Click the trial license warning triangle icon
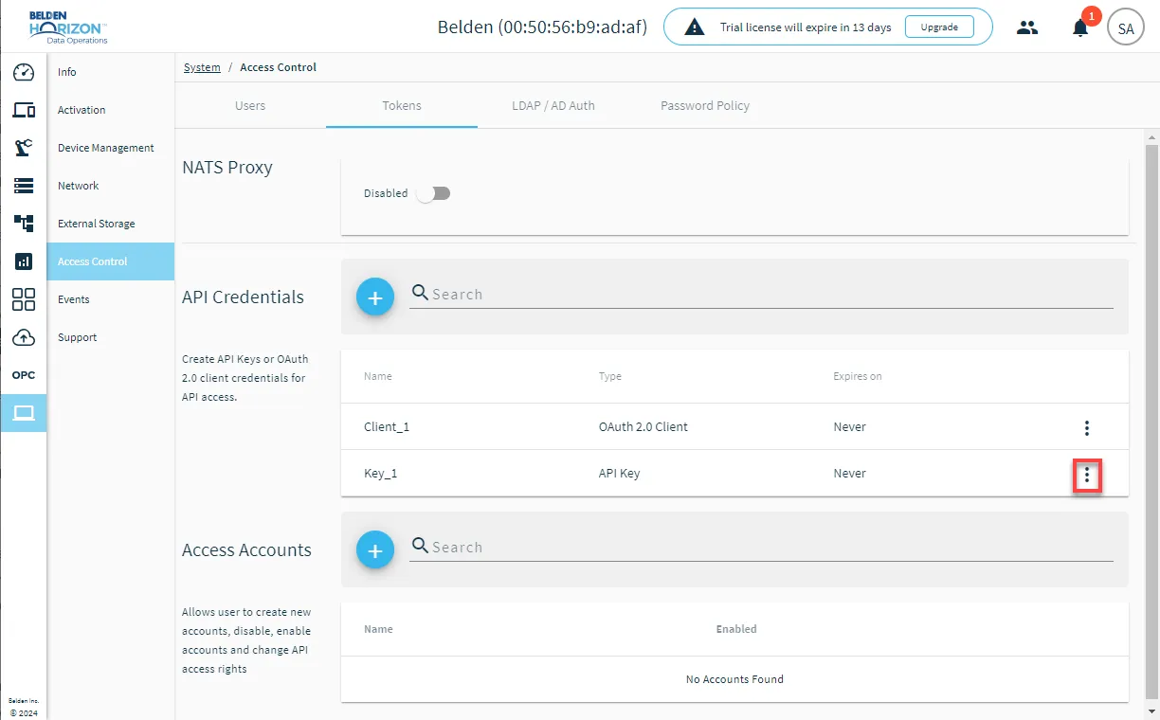Screen dimensions: 1160x720 (x=695, y=27)
